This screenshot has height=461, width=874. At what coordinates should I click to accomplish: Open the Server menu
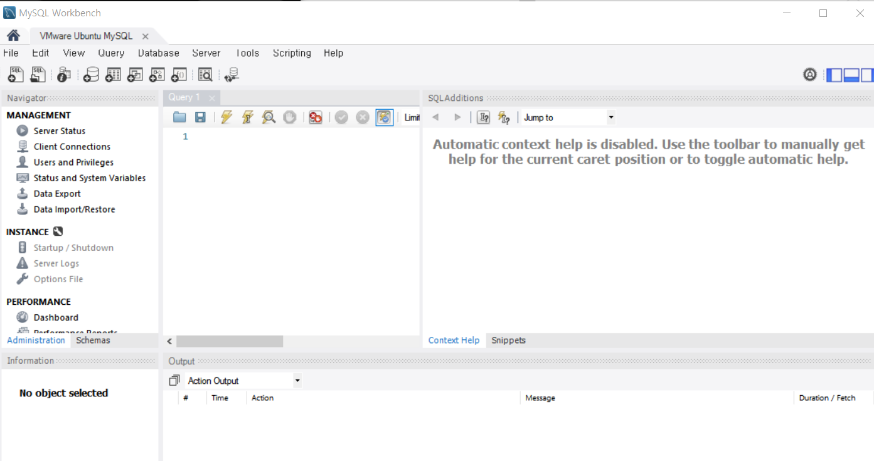click(206, 53)
